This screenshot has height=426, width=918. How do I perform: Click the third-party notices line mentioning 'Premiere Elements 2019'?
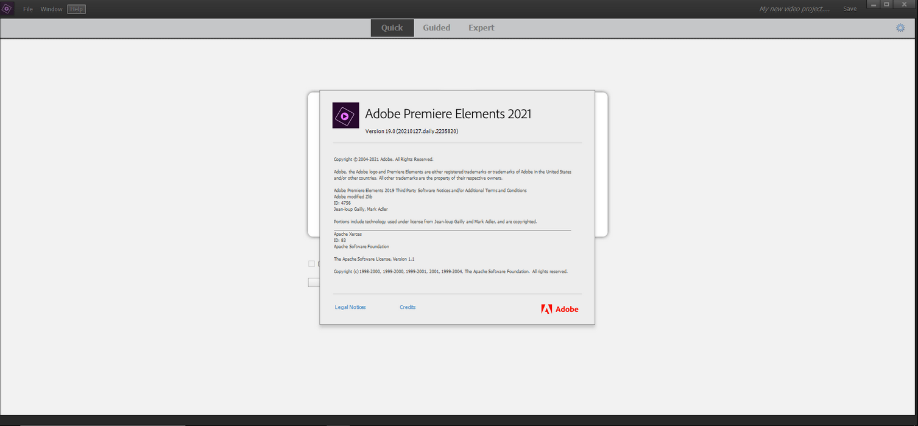[x=430, y=191]
